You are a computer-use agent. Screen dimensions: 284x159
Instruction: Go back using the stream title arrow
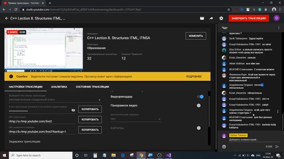7,19
